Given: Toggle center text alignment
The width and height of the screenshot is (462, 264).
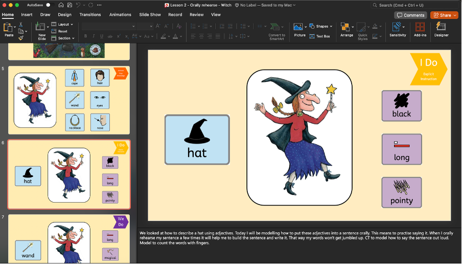Looking at the screenshot, I should (201, 36).
